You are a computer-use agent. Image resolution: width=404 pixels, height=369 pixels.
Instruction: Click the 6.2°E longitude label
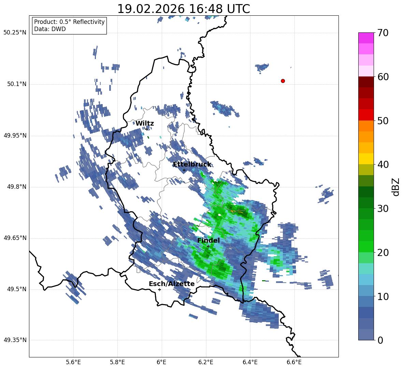(x=206, y=362)
